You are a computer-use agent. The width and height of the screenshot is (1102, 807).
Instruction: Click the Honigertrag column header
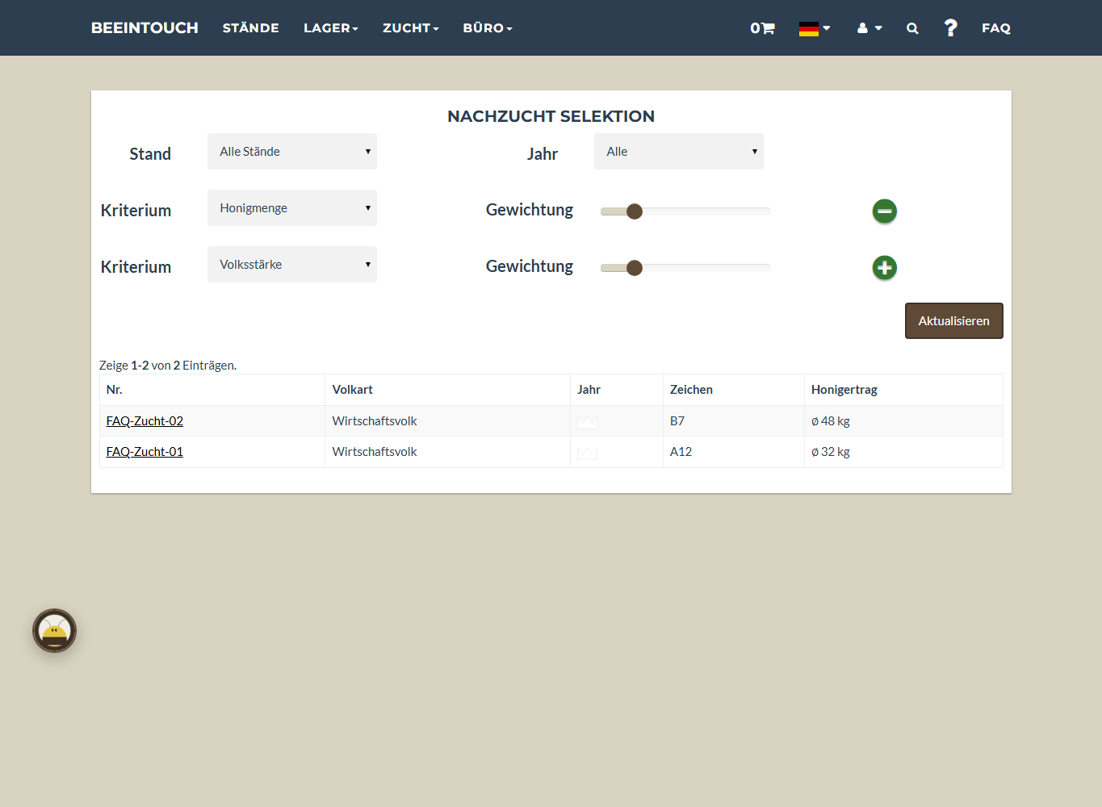844,390
